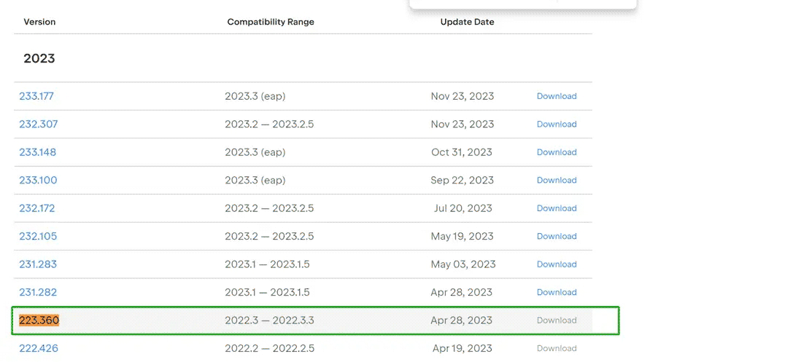Download version 232.105 from May 19
The width and height of the screenshot is (801, 362).
[557, 237]
